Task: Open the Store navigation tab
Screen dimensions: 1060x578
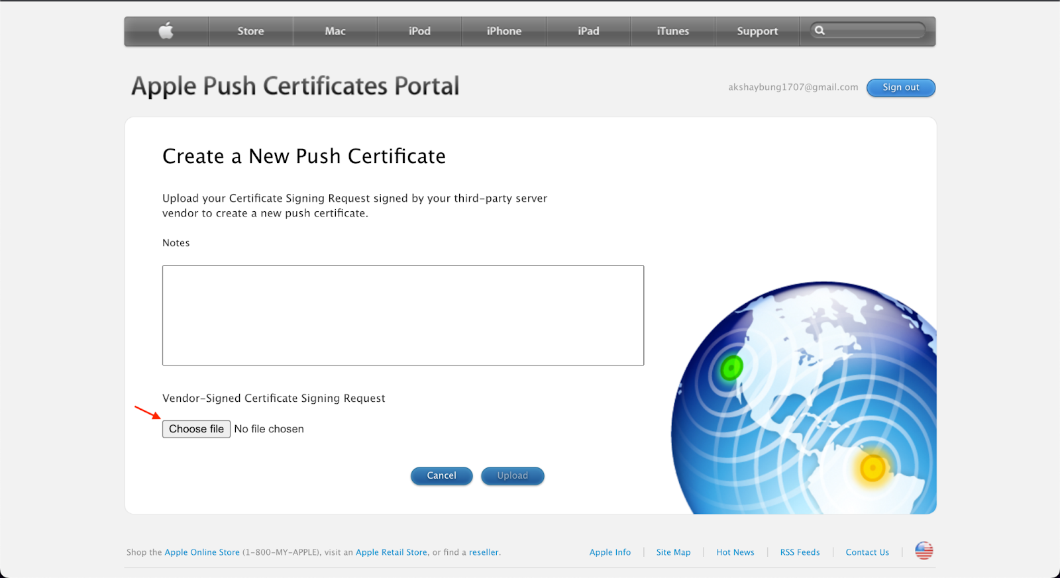Action: click(250, 31)
